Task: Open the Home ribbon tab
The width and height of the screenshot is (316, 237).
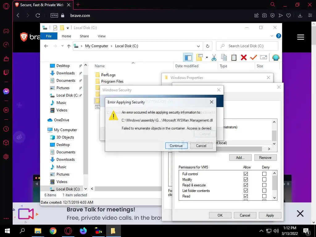Action: click(x=66, y=36)
